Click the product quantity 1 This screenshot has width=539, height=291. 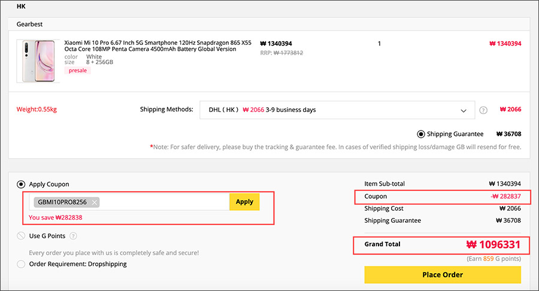point(379,44)
